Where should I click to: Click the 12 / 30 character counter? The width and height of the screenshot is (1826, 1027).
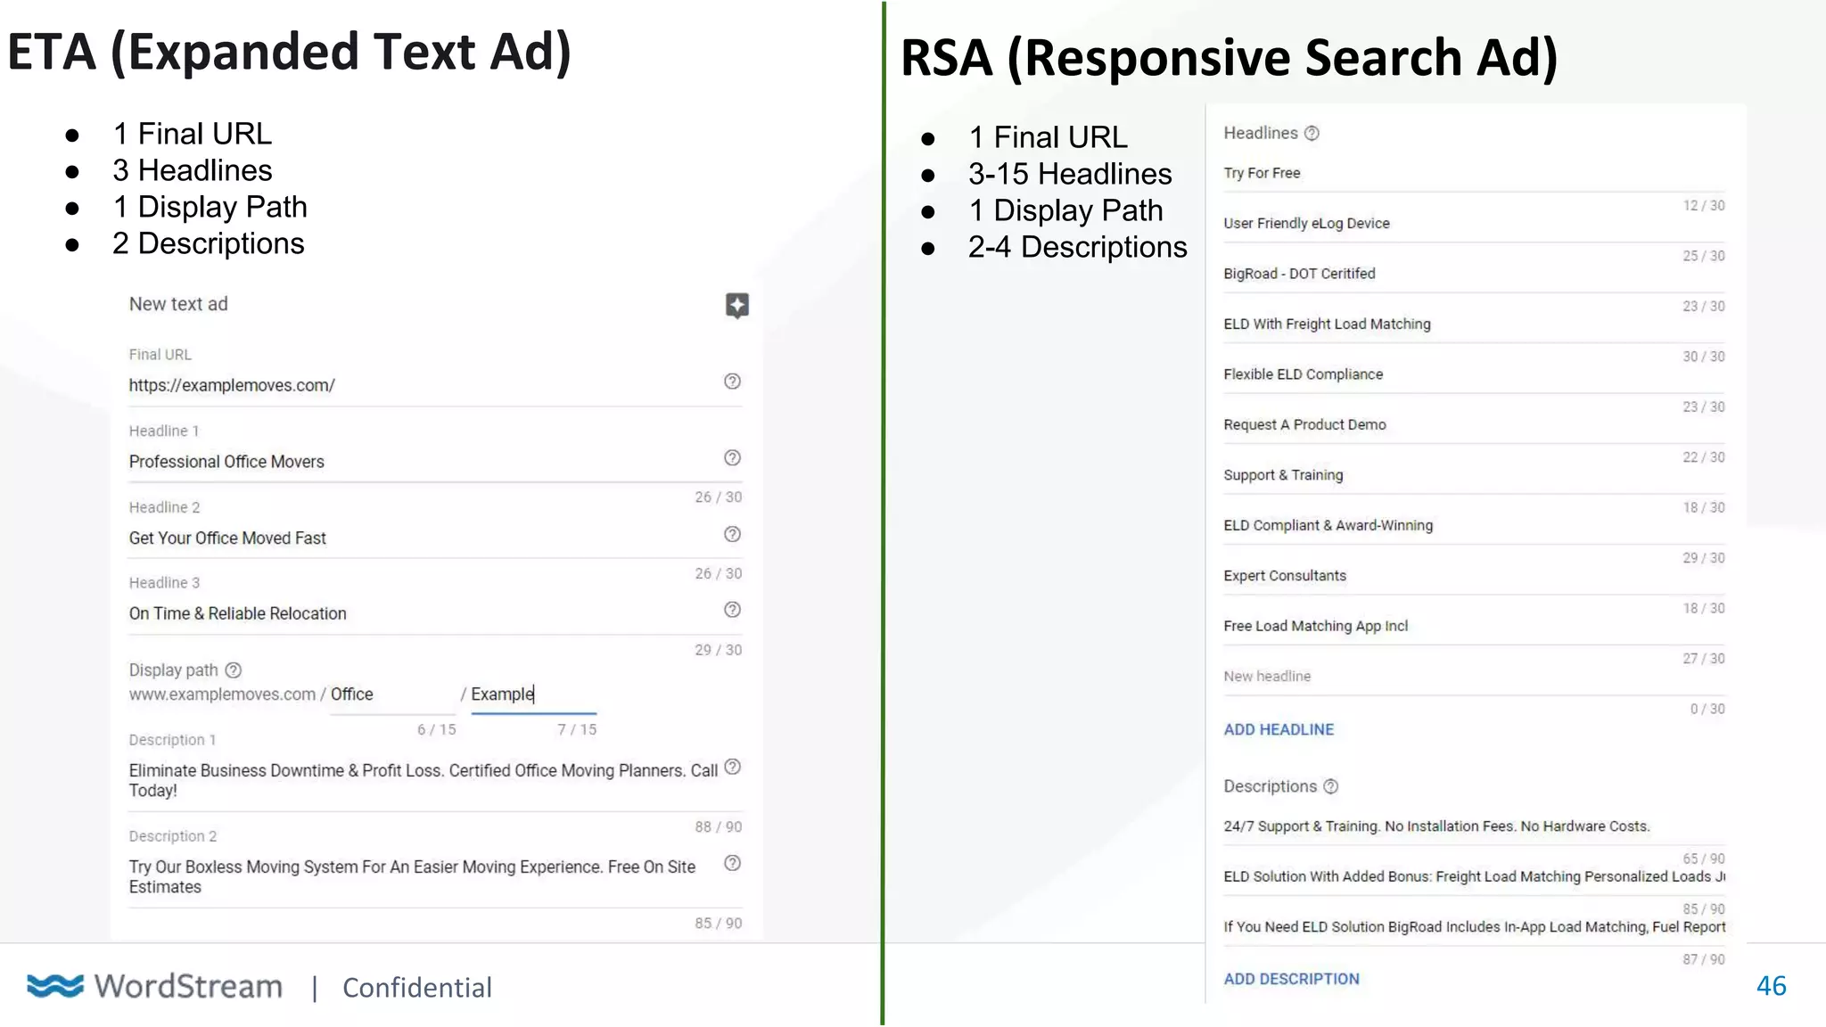(1704, 205)
